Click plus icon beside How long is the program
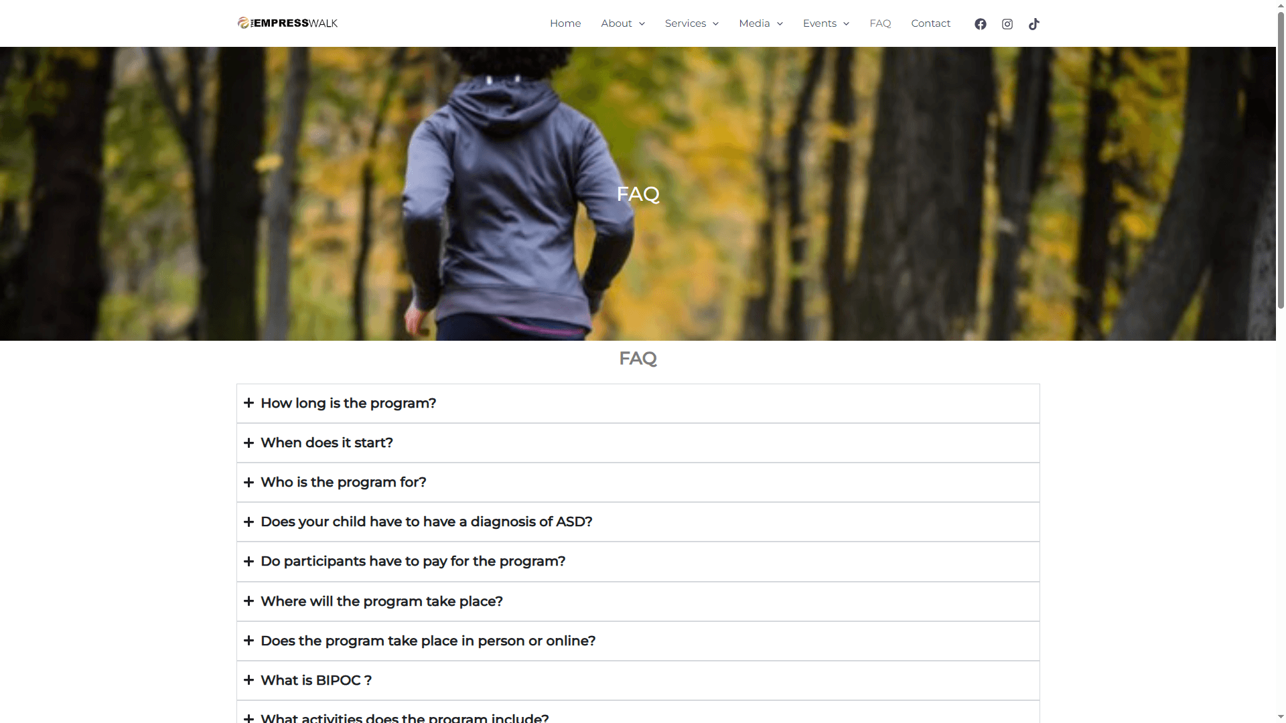Screen dimensions: 1286x723 tap(248, 403)
